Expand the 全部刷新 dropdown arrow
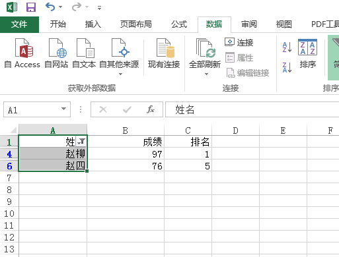 coord(206,74)
